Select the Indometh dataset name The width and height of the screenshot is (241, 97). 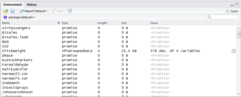11,83
